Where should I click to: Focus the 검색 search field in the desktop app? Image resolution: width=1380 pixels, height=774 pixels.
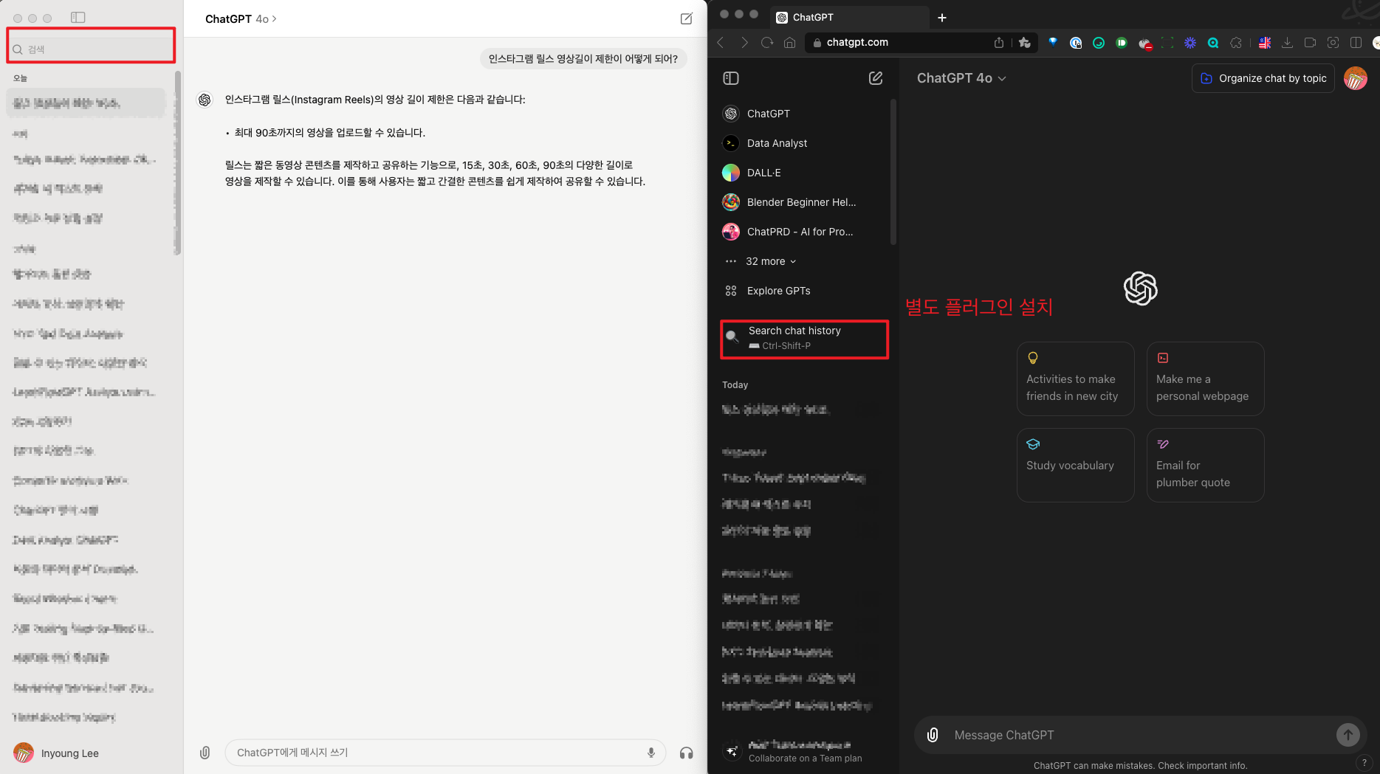[91, 49]
